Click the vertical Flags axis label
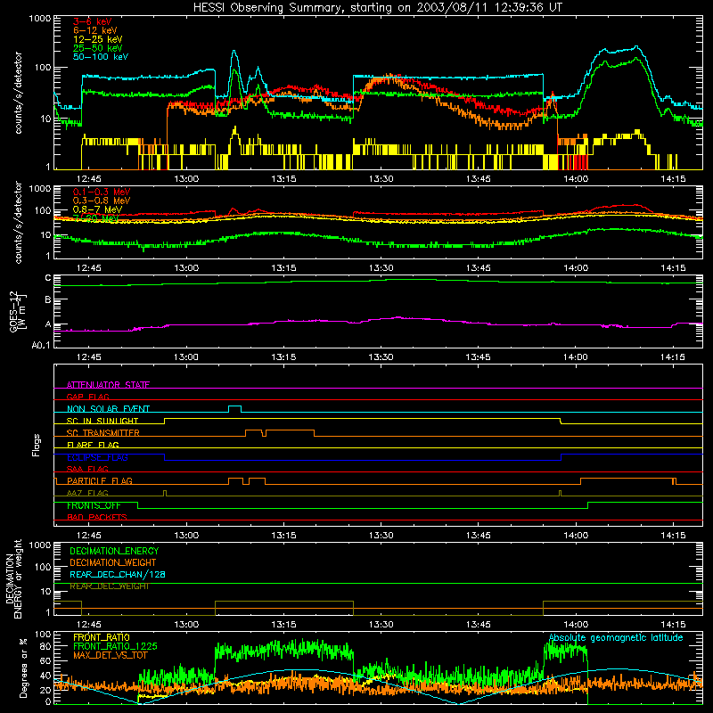The width and height of the screenshot is (713, 713). tap(37, 445)
